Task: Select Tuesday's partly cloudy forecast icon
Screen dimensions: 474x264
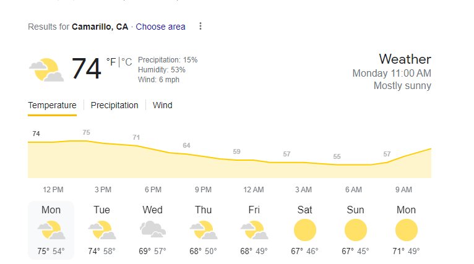Action: click(x=102, y=230)
